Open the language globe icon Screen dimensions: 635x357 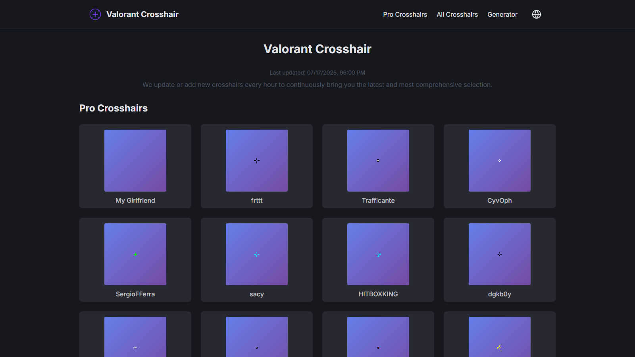pos(537,14)
